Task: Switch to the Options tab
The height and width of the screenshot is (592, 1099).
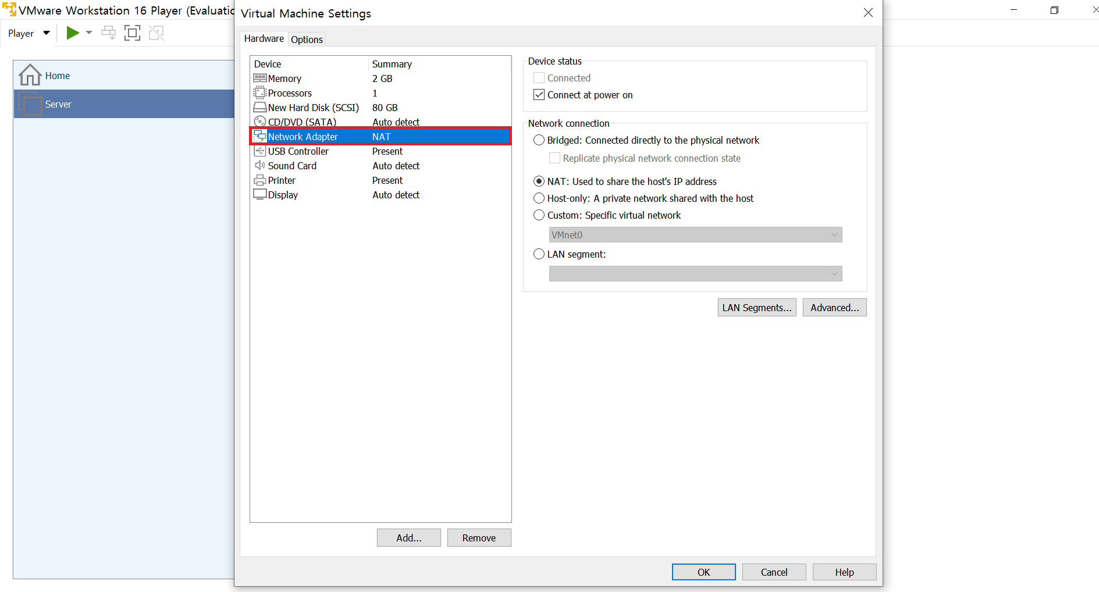Action: [x=307, y=40]
